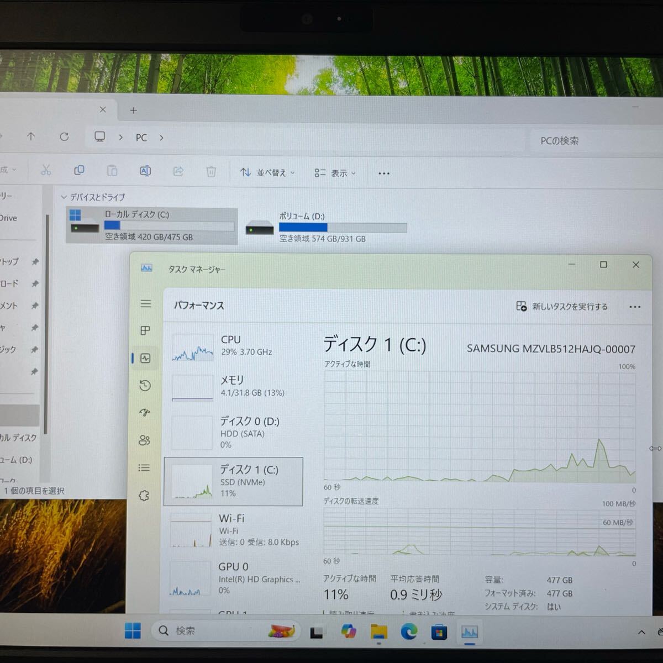Screen dimensions: 663x663
Task: Open the Details page in Task Manager
Action: point(144,468)
